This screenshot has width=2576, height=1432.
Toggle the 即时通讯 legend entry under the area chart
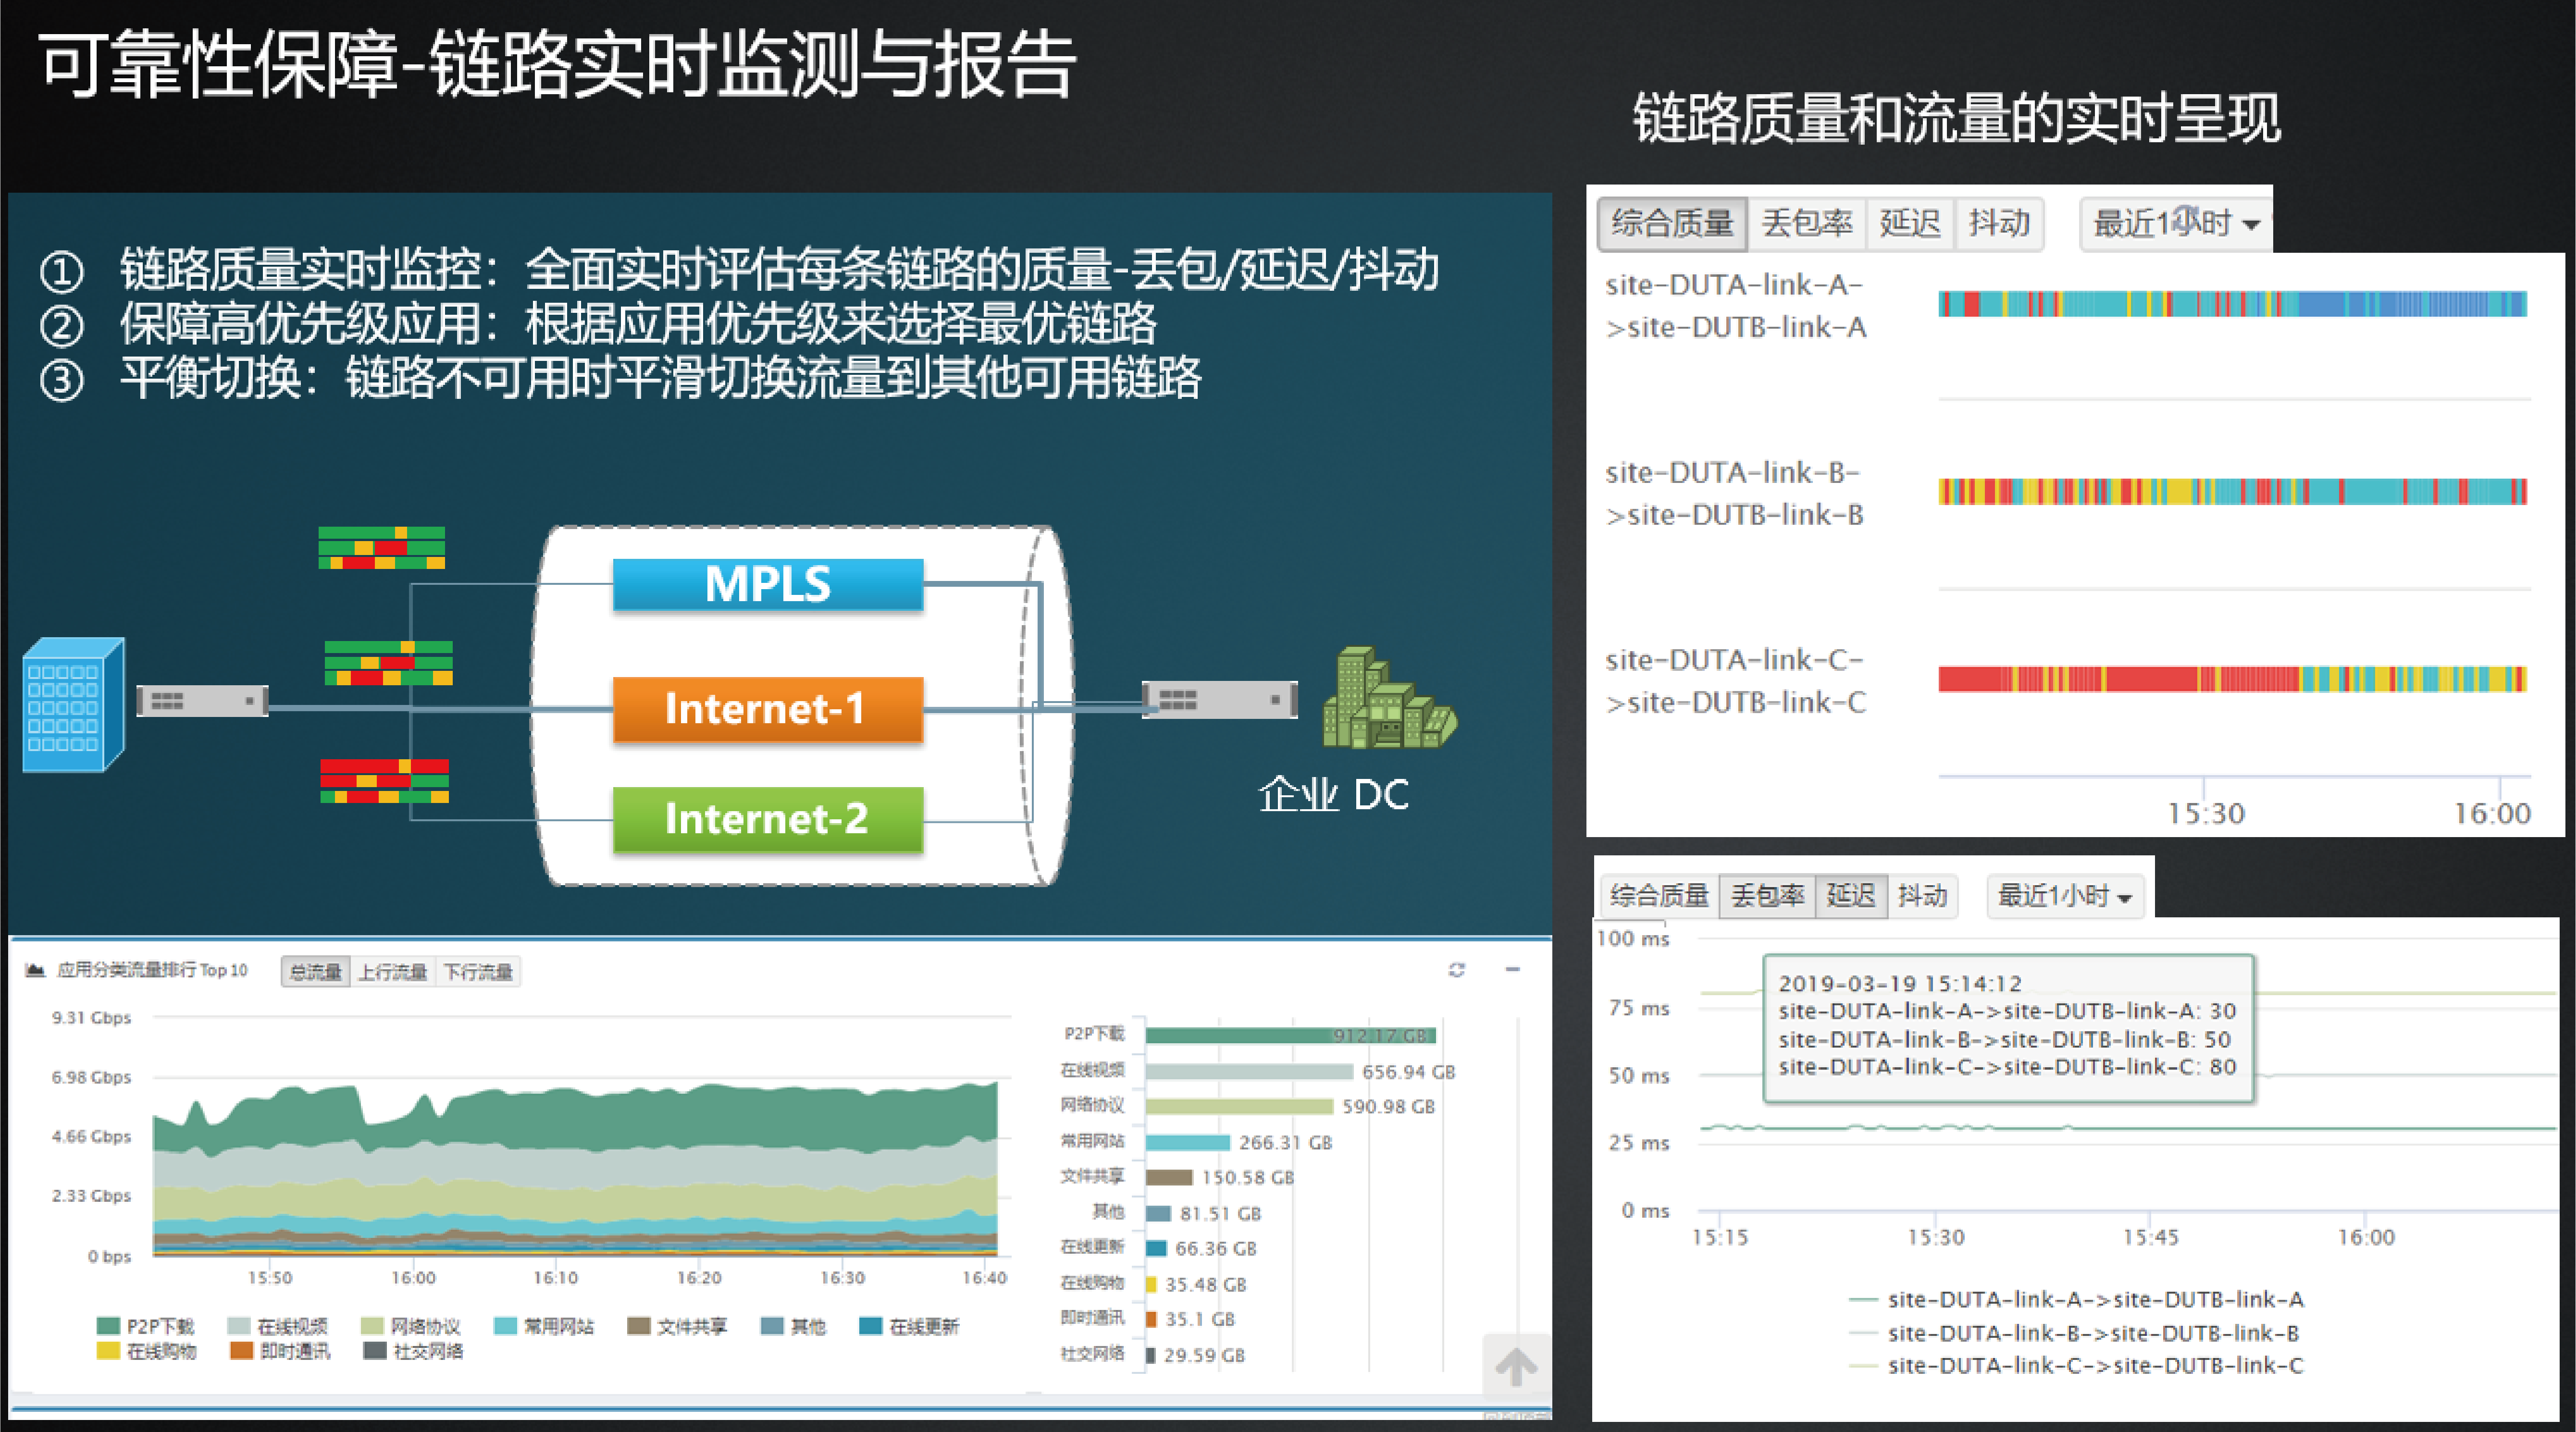coord(280,1351)
